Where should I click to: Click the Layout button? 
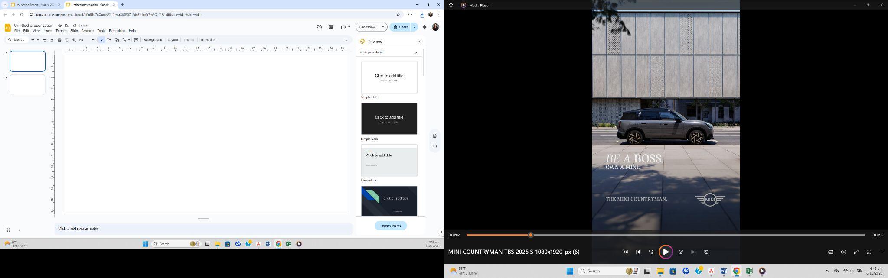pos(173,40)
